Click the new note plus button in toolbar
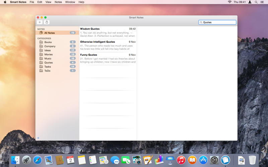This screenshot has width=268, height=167. click(x=40, y=22)
